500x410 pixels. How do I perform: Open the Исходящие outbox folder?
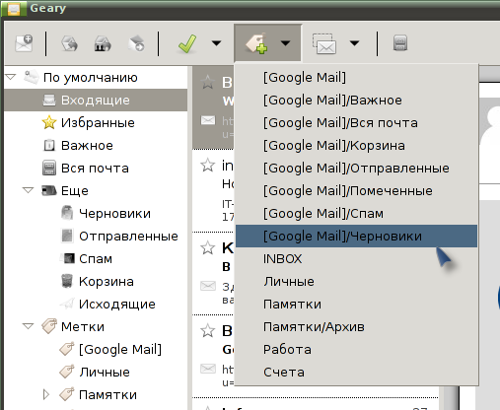click(x=96, y=304)
